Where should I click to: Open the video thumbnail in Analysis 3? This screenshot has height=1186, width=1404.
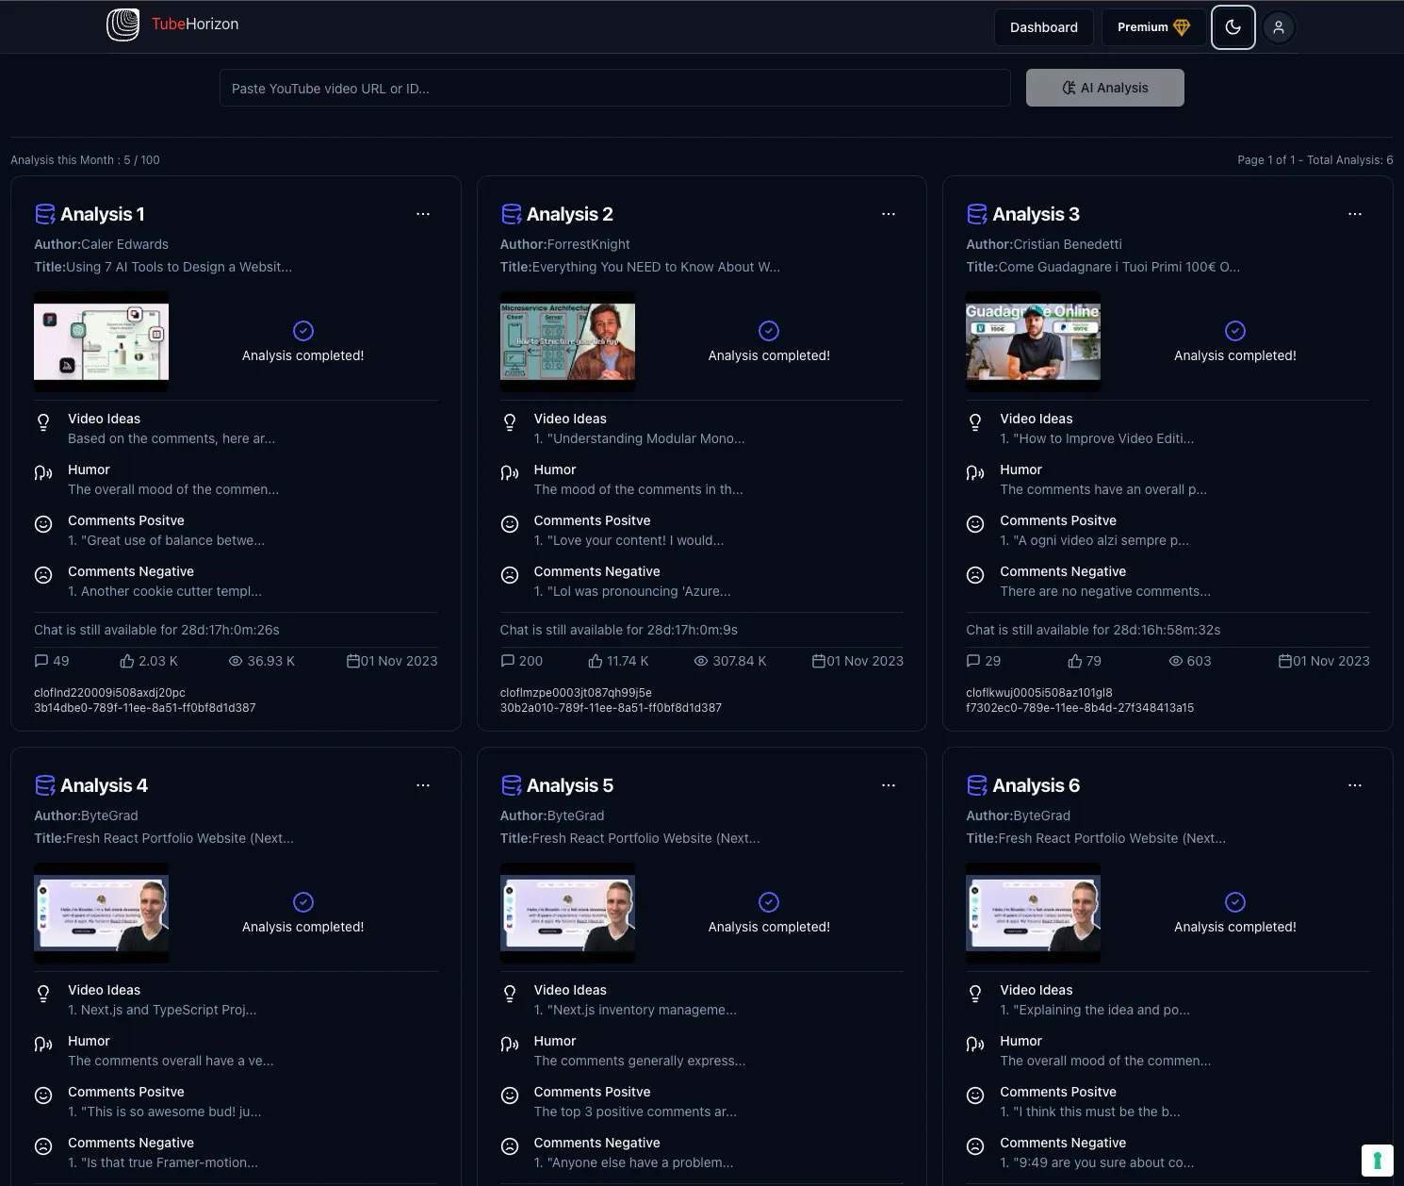[x=1034, y=341]
